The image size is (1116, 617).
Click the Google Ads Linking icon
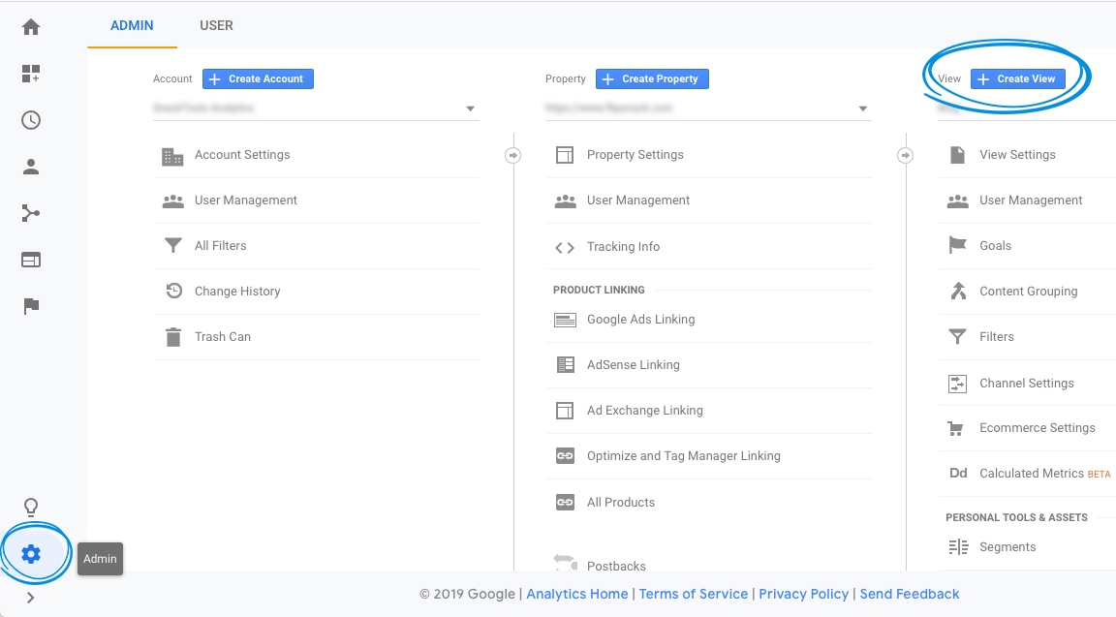click(x=565, y=320)
